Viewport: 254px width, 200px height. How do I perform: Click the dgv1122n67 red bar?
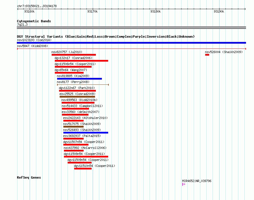tap(77, 91)
